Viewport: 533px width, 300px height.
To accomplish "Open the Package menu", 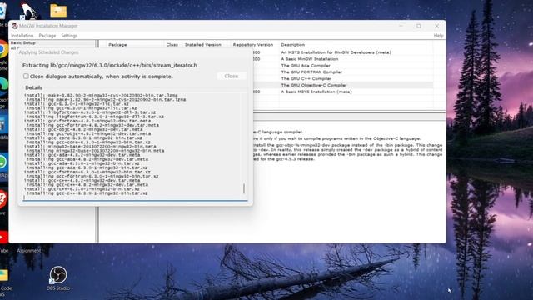I will click(x=47, y=36).
